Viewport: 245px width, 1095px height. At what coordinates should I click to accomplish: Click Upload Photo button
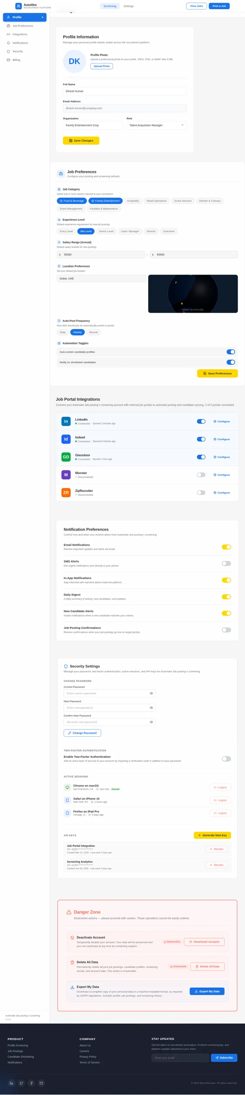(101, 66)
